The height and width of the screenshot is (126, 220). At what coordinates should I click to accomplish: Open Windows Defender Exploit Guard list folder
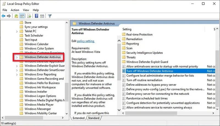[147, 62]
